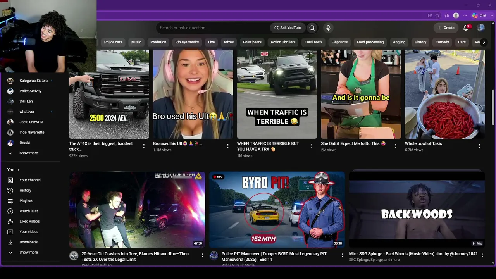496x279 pixels.
Task: Open the browser favorites list icon
Action: tap(446, 15)
